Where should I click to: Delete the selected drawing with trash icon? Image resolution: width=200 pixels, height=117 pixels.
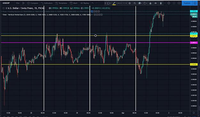click(161, 3)
